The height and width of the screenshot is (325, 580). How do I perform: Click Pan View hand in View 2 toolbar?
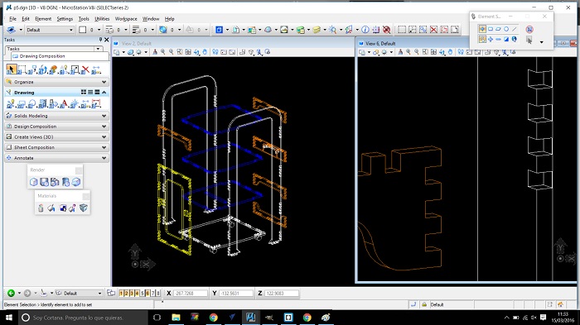coord(205,52)
